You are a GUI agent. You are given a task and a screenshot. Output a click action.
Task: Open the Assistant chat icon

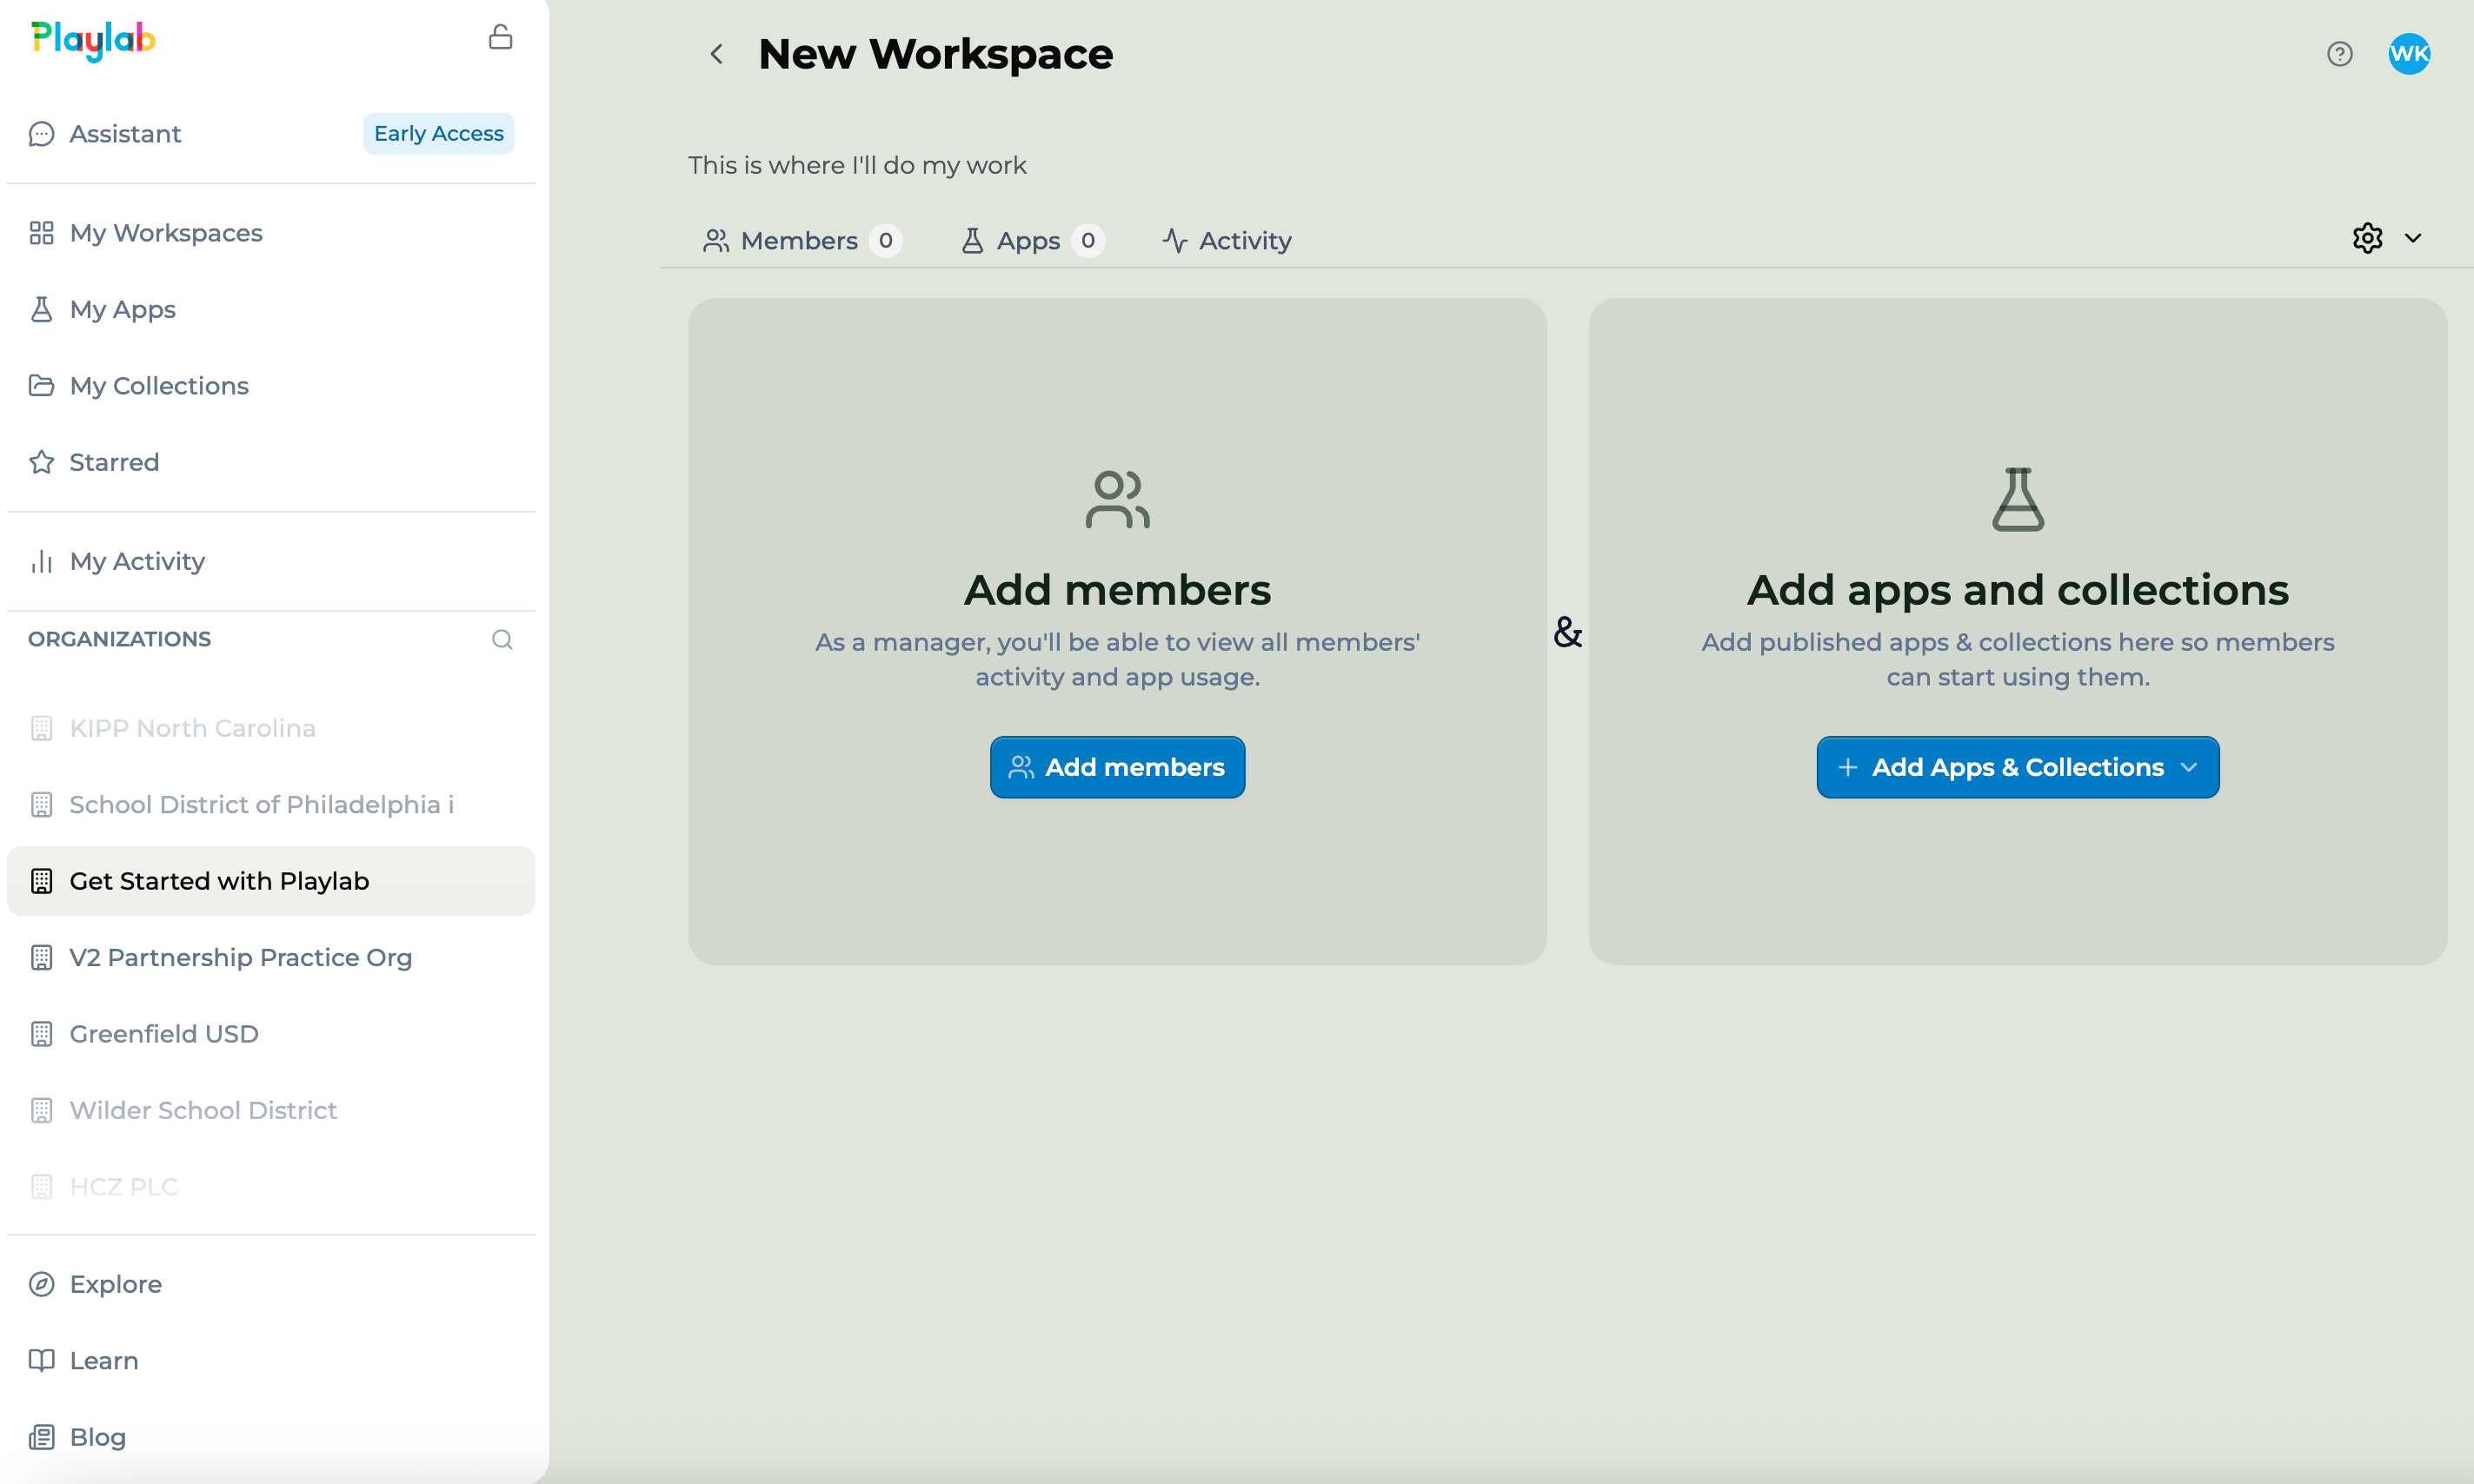pos(41,134)
